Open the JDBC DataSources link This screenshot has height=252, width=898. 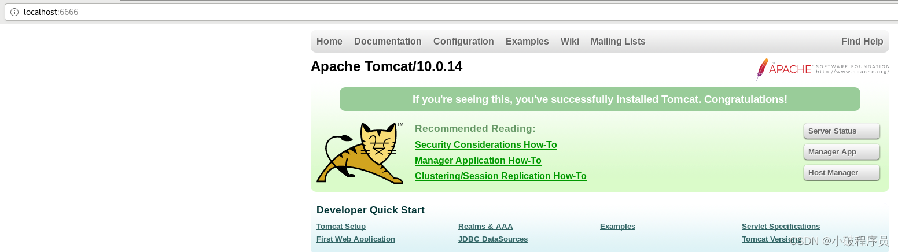tap(493, 239)
